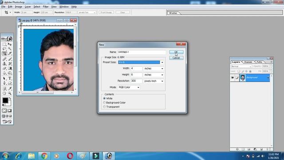Select the Eyedropper tool
Image resolution: width=284 pixels, height=160 pixels.
[10, 88]
